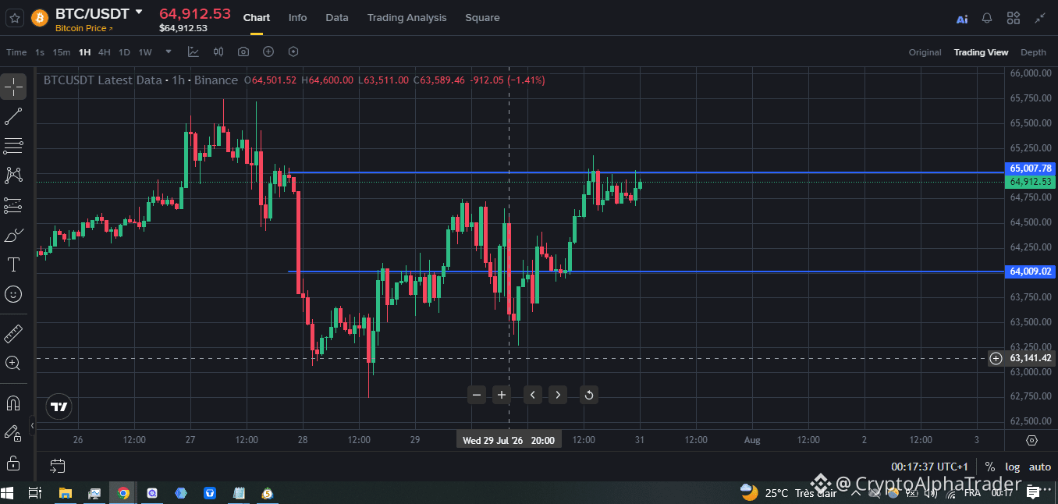This screenshot has width=1058, height=504.
Task: Select the 1D time interval
Action: click(x=124, y=52)
